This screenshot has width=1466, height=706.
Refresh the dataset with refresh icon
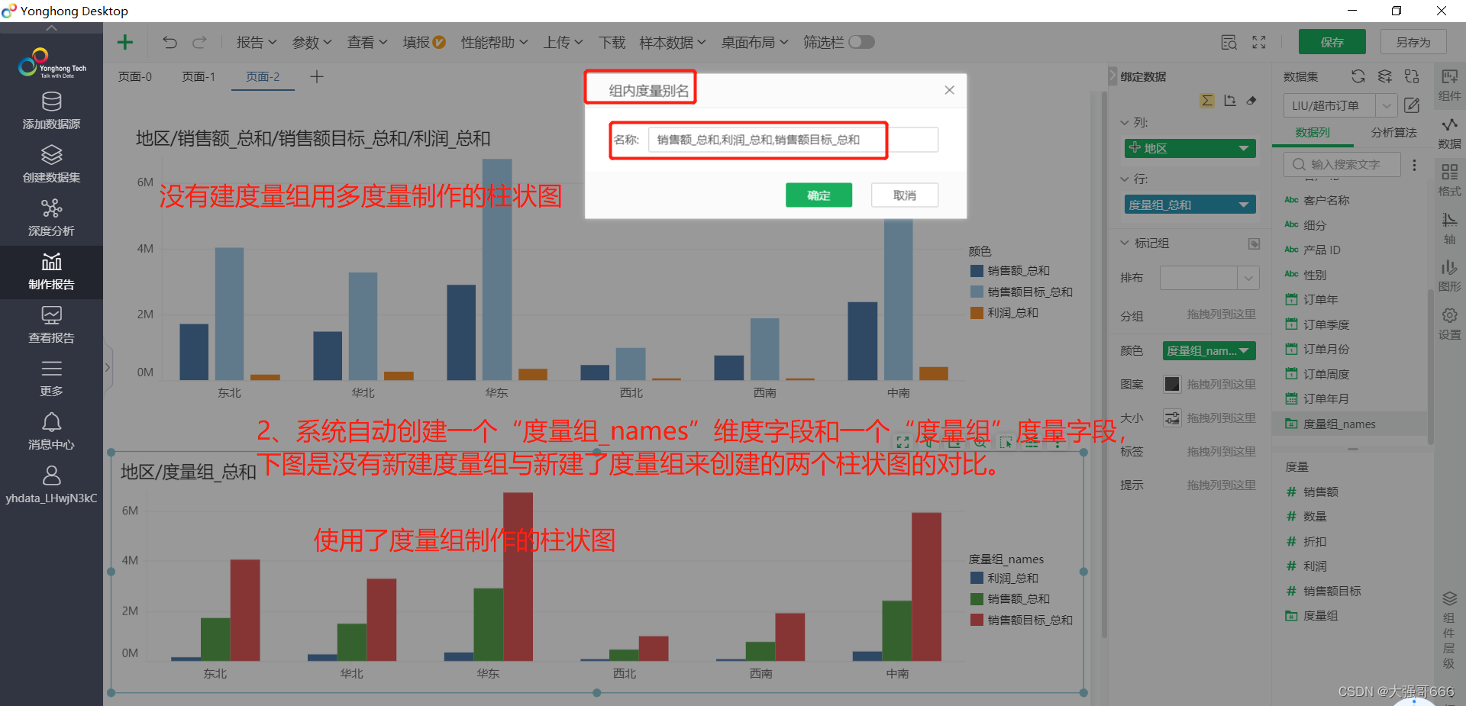click(1358, 76)
